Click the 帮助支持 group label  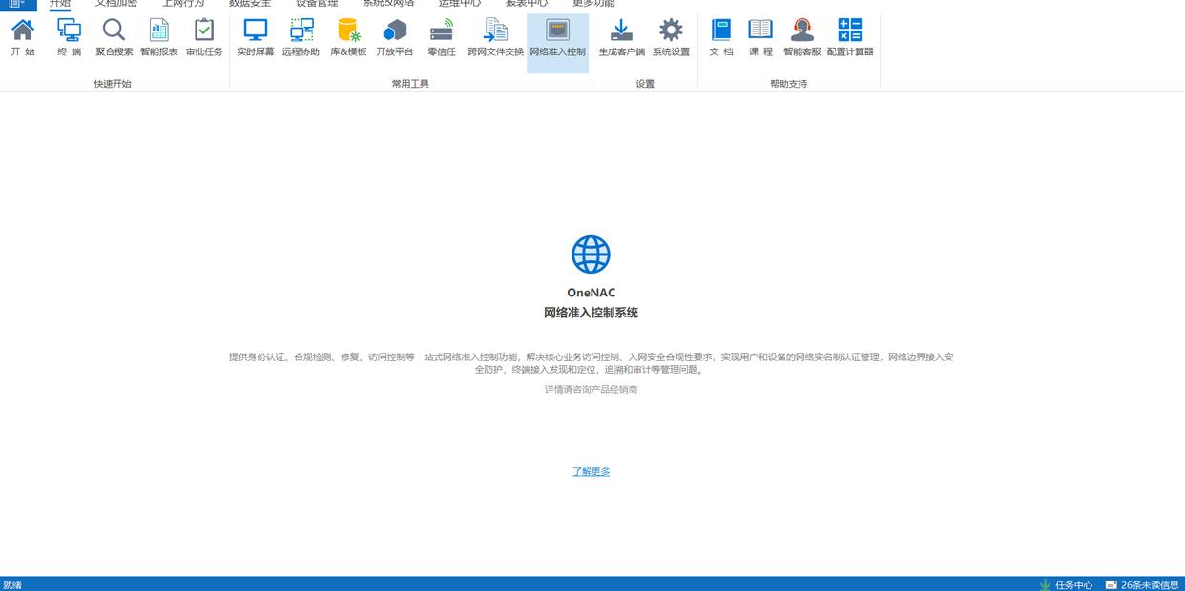[788, 84]
